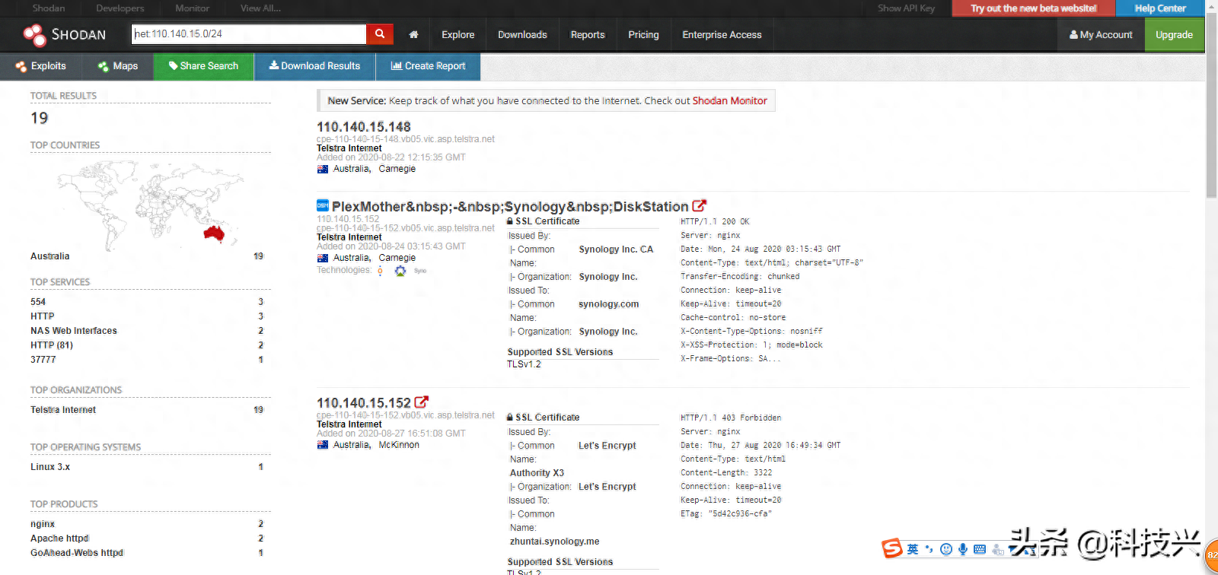The width and height of the screenshot is (1218, 575).
Task: Open My Account menu
Action: pos(1101,35)
